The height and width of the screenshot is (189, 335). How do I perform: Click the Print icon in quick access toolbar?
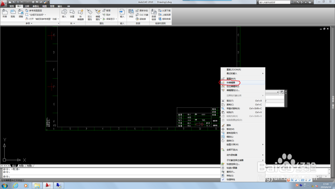(33, 2)
